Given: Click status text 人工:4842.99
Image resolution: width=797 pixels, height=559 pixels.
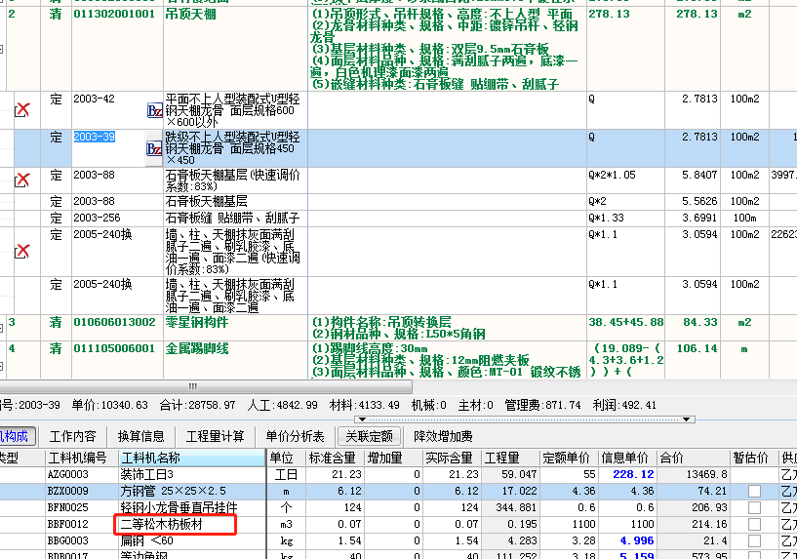Looking at the screenshot, I should [x=282, y=405].
